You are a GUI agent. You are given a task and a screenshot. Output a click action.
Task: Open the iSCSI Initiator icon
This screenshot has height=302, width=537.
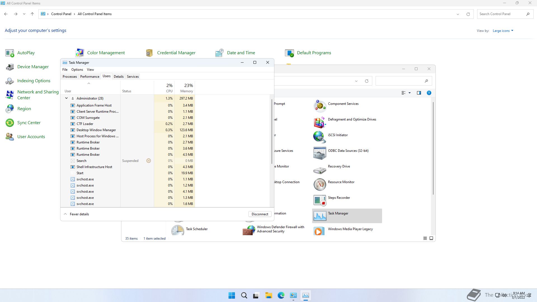pyautogui.click(x=320, y=138)
